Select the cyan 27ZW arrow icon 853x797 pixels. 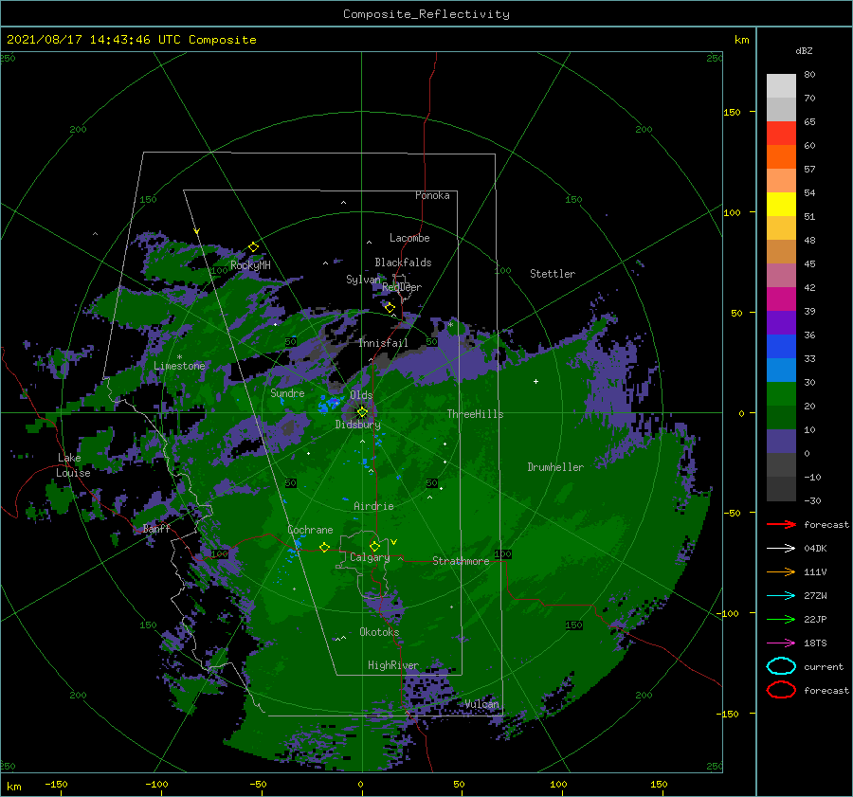pyautogui.click(x=781, y=595)
